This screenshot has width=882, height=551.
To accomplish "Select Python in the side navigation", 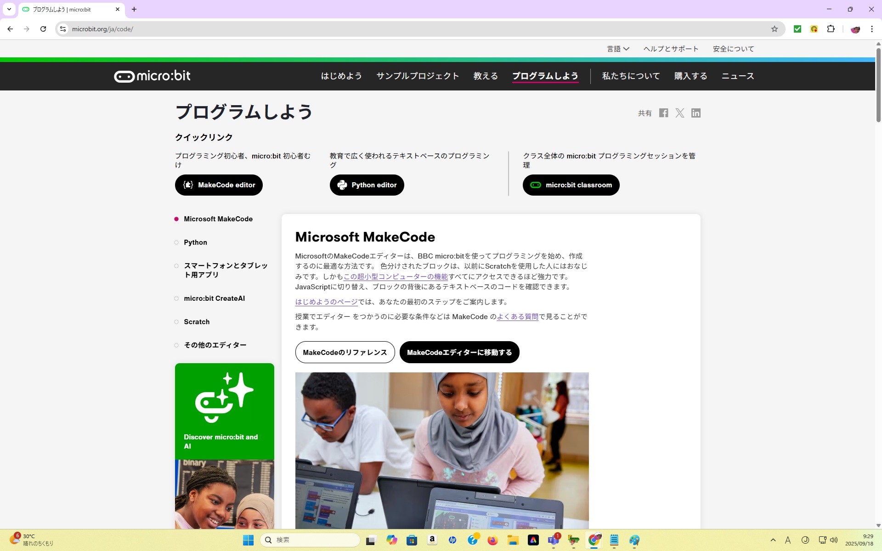I will (195, 242).
